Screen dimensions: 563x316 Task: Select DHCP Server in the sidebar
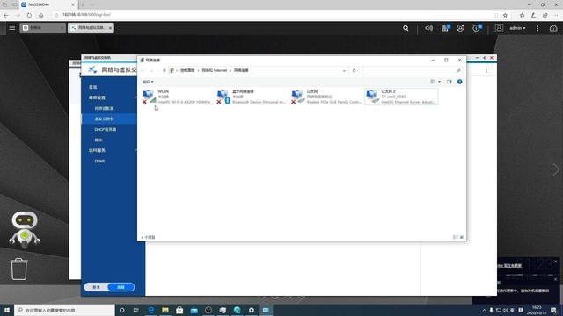[106, 129]
